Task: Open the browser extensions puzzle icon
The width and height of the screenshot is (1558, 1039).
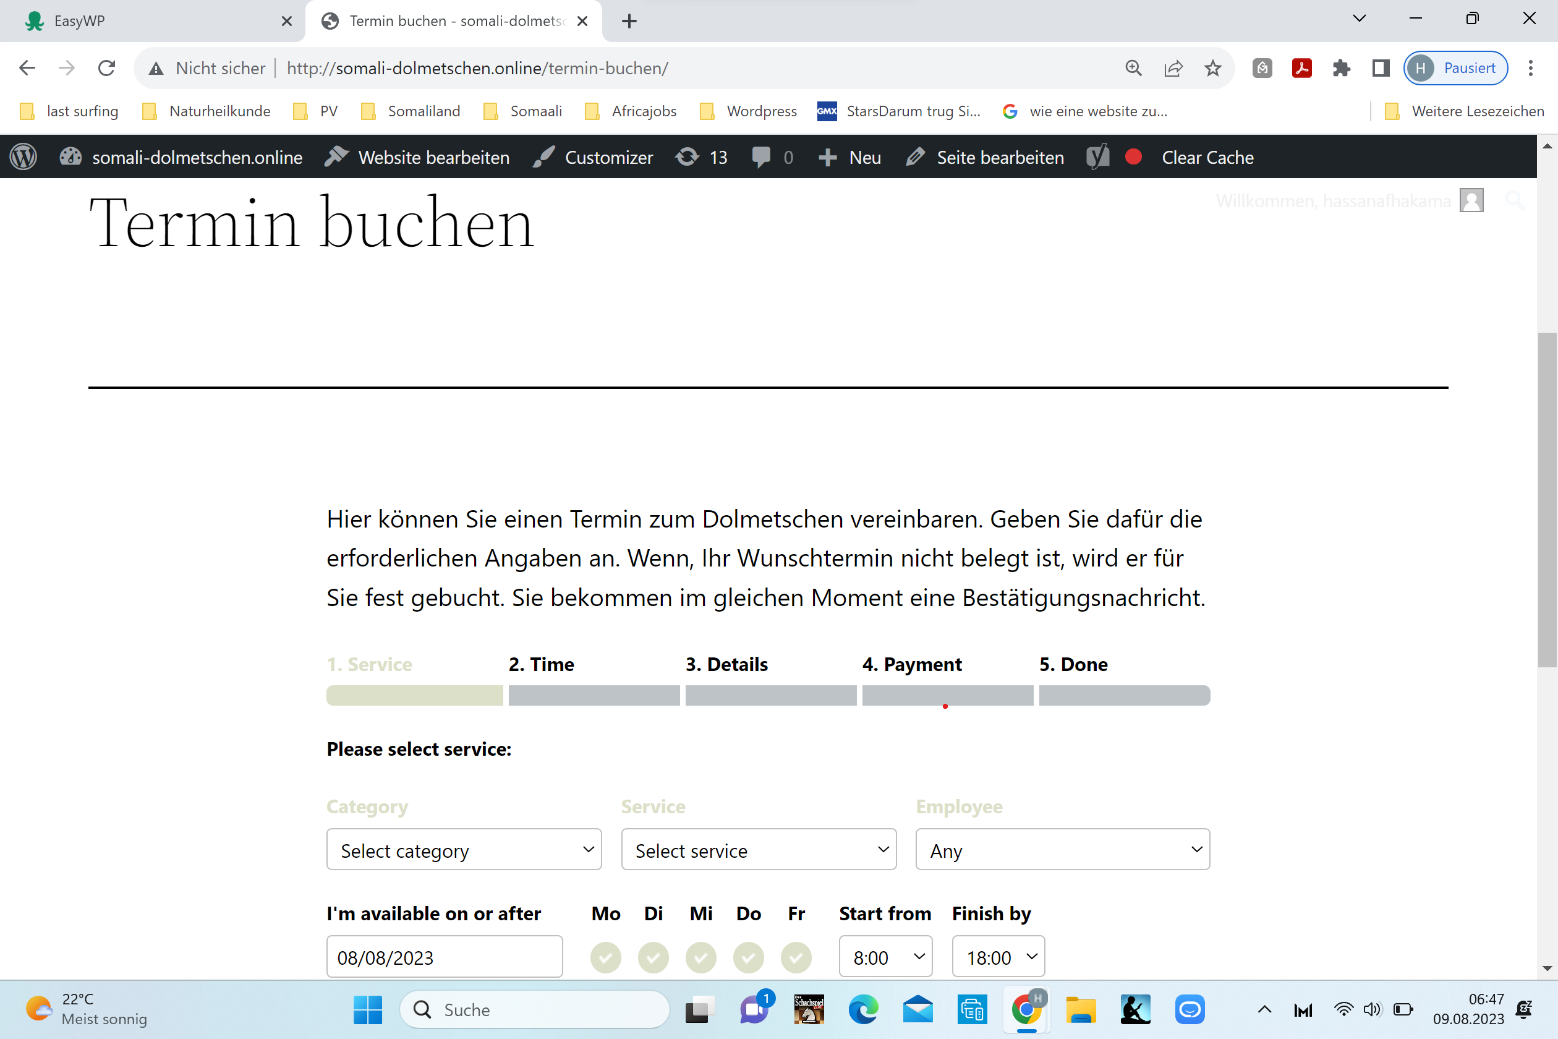Action: (1341, 68)
